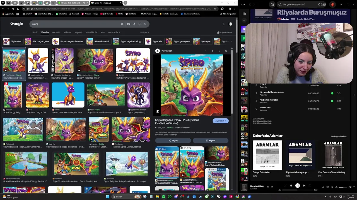Go back in Spotify navigation
The image size is (357, 200).
pyautogui.click(x=250, y=4)
